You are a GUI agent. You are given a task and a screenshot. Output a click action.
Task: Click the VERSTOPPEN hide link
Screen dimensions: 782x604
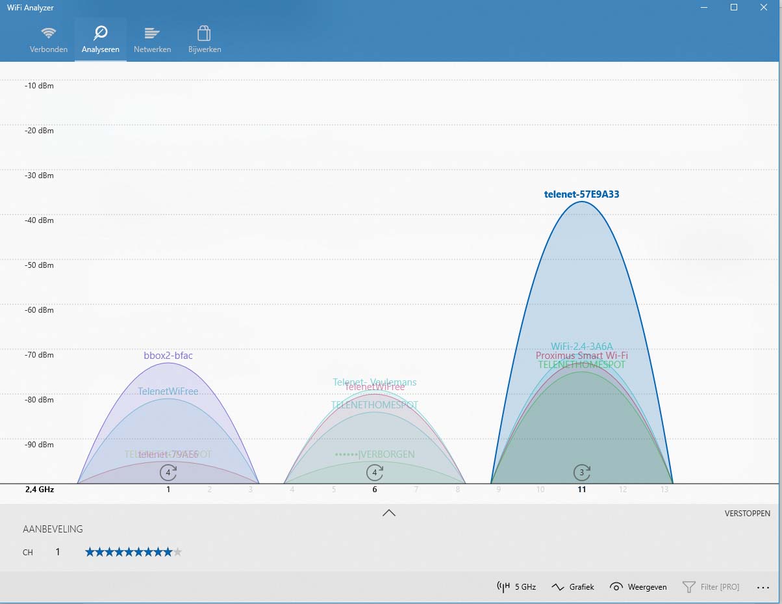pyautogui.click(x=748, y=514)
